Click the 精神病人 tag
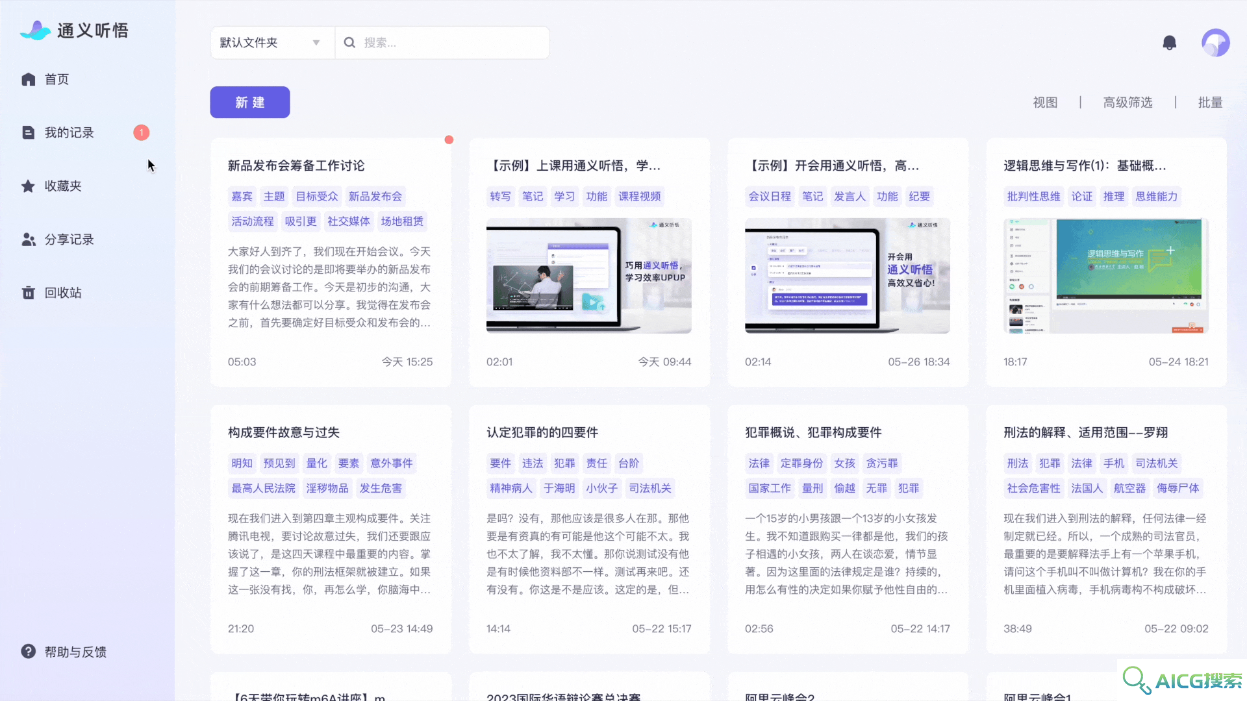This screenshot has width=1247, height=701. pos(511,488)
